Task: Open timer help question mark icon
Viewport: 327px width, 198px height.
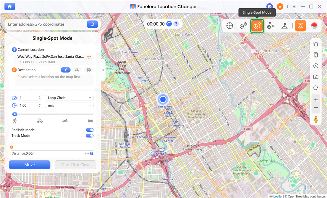Action: point(176,24)
